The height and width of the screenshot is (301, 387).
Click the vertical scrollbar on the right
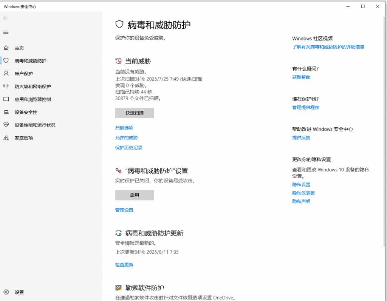(x=384, y=131)
